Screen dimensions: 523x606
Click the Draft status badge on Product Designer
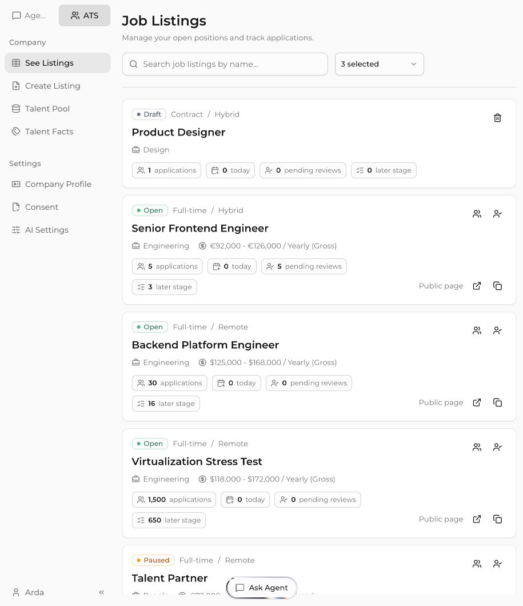(x=149, y=114)
